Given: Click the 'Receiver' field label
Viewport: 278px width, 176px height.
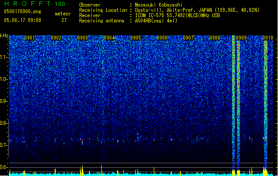Looking at the screenshot, I should (x=90, y=15).
